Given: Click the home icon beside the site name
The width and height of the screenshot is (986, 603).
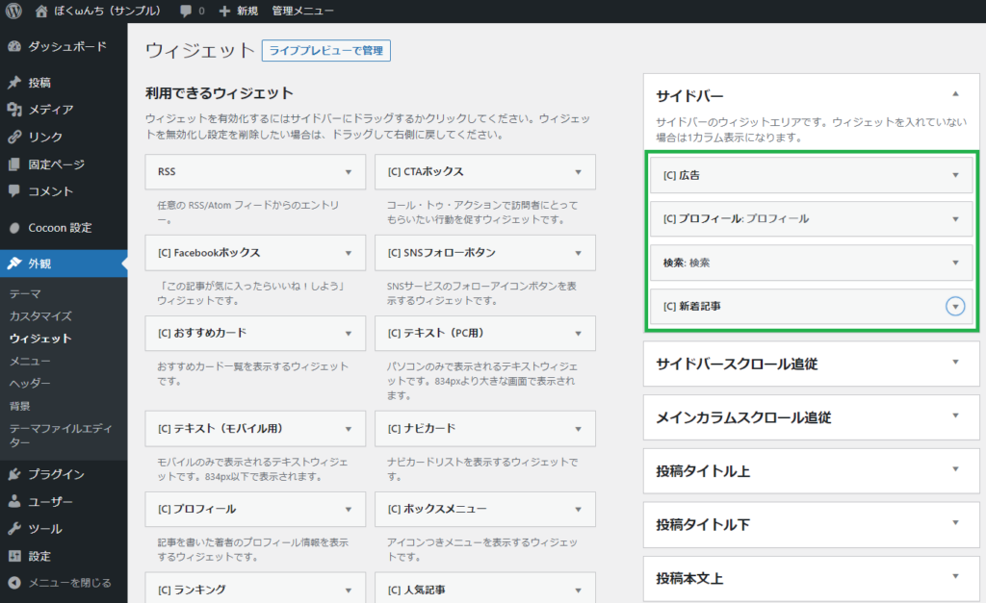Looking at the screenshot, I should pos(41,11).
